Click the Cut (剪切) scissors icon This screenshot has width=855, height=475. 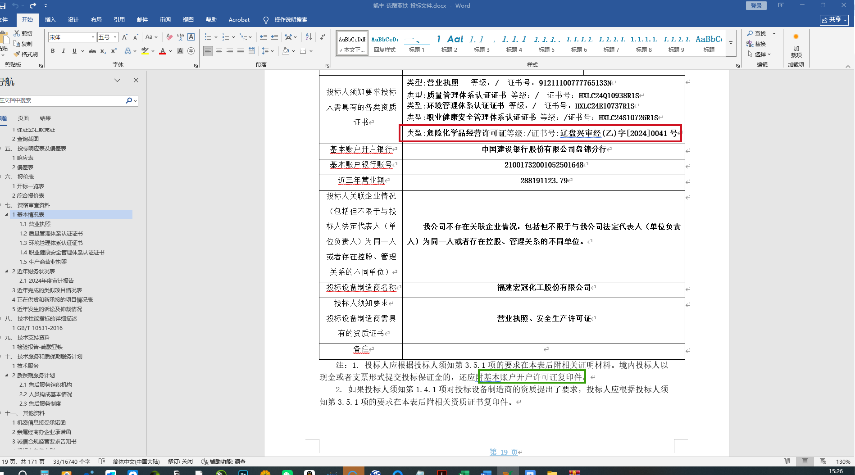pos(17,34)
